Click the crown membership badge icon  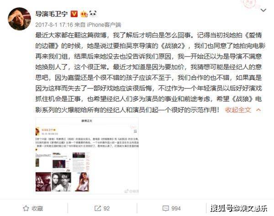point(84,14)
